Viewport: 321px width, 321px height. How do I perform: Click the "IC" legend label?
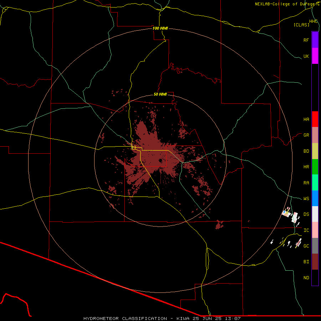[306, 230]
